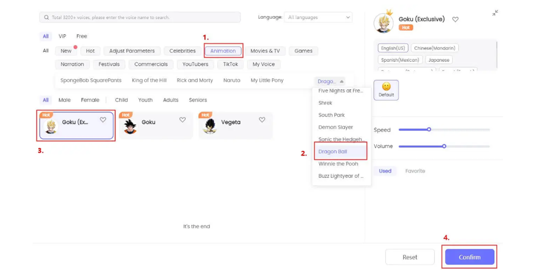The image size is (533, 271).
Task: Filter voices by Female gender
Action: pyautogui.click(x=90, y=100)
